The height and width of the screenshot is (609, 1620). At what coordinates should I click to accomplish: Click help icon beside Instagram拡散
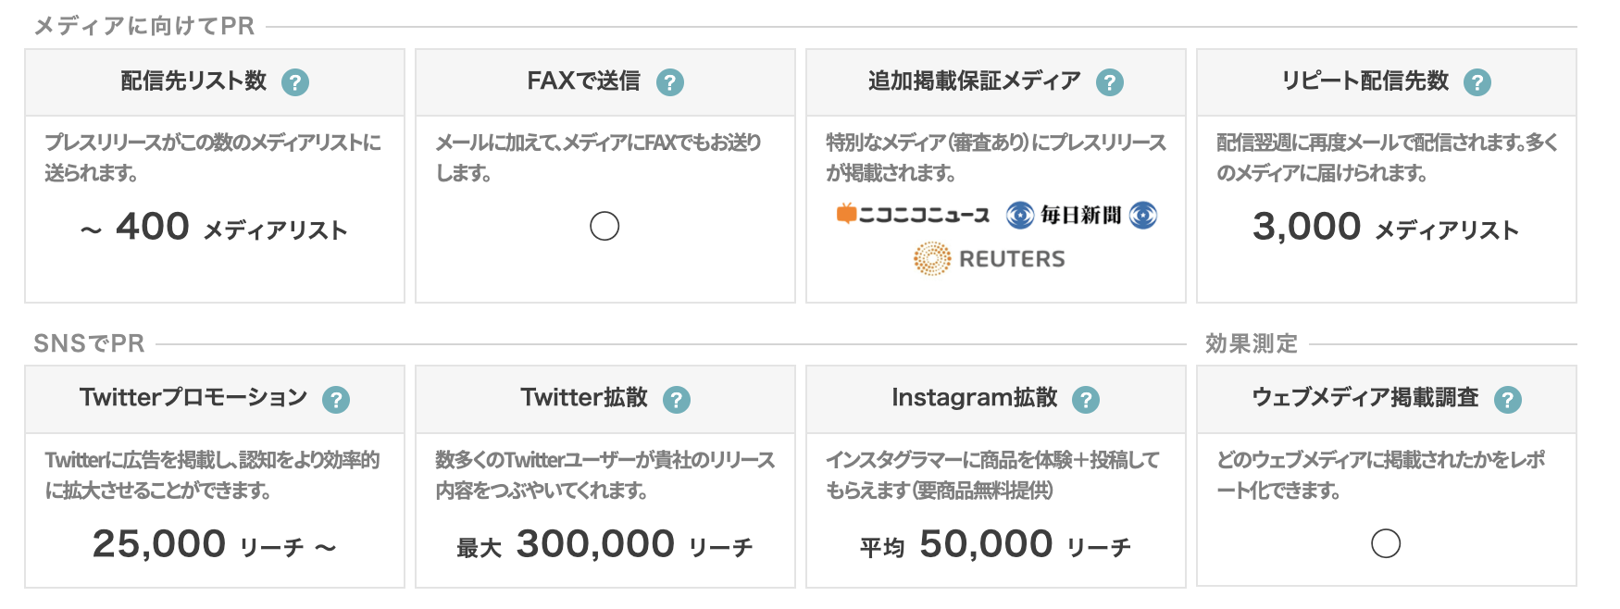tap(1086, 400)
